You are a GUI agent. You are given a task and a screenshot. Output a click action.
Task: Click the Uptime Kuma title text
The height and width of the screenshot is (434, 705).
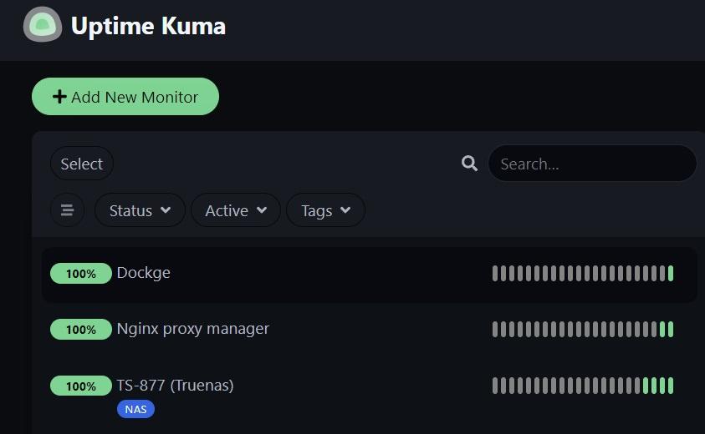148,26
